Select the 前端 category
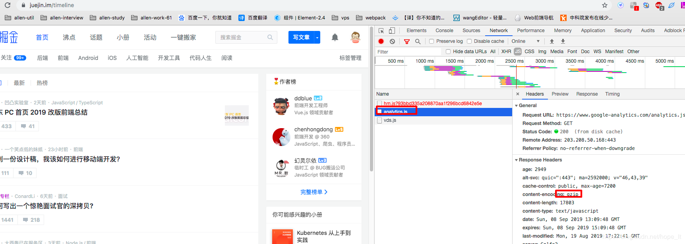The width and height of the screenshot is (685, 244). pyautogui.click(x=63, y=58)
